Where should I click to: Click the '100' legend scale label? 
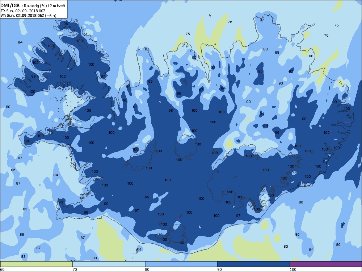point(293,269)
